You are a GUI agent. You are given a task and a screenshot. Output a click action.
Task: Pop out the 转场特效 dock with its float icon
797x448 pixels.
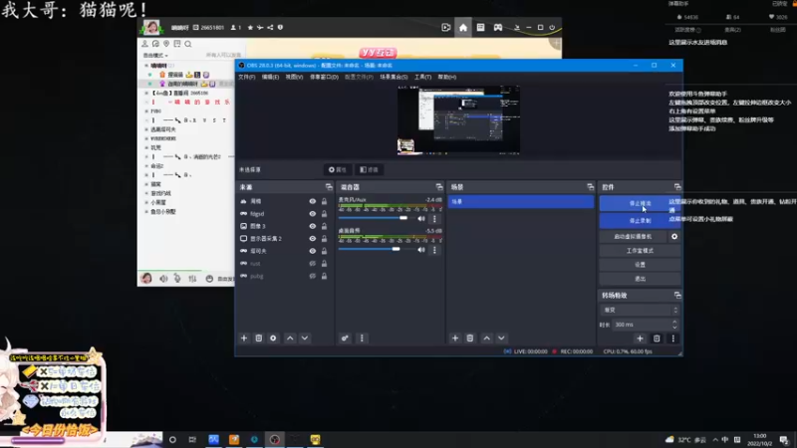(x=677, y=295)
